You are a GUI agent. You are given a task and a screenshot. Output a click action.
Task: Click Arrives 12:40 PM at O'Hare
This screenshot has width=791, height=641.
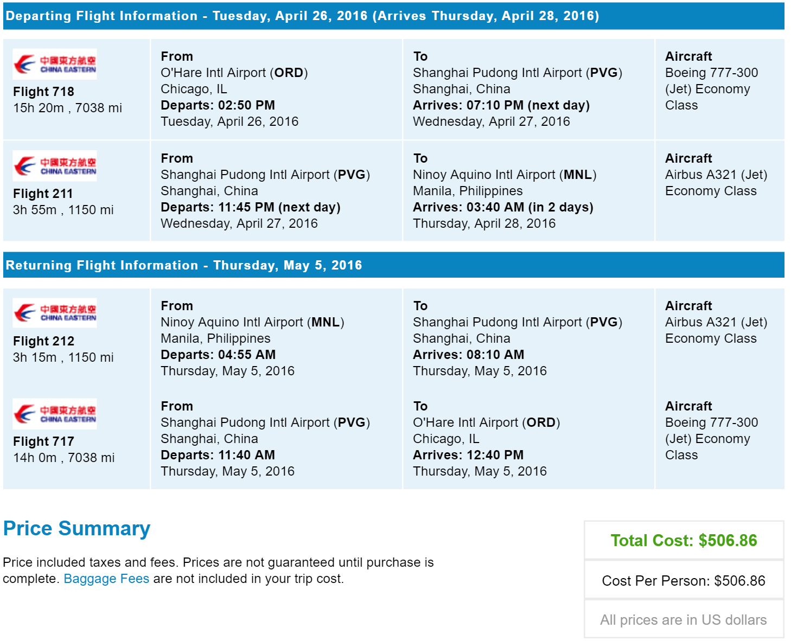click(x=468, y=455)
